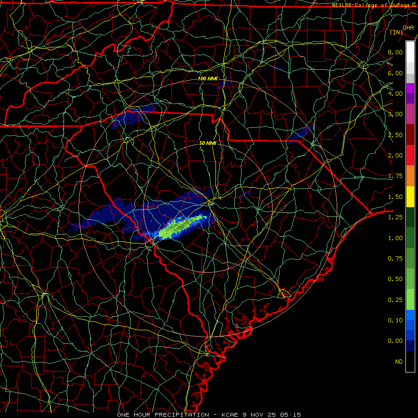Viewport: 418px width, 418px height.
Task: Pick the white swatch at legend top
Action: (410, 52)
